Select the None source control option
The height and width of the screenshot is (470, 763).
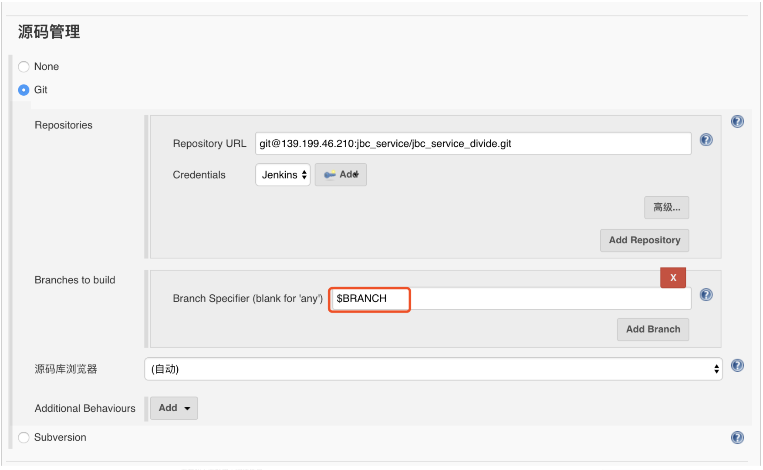24,67
